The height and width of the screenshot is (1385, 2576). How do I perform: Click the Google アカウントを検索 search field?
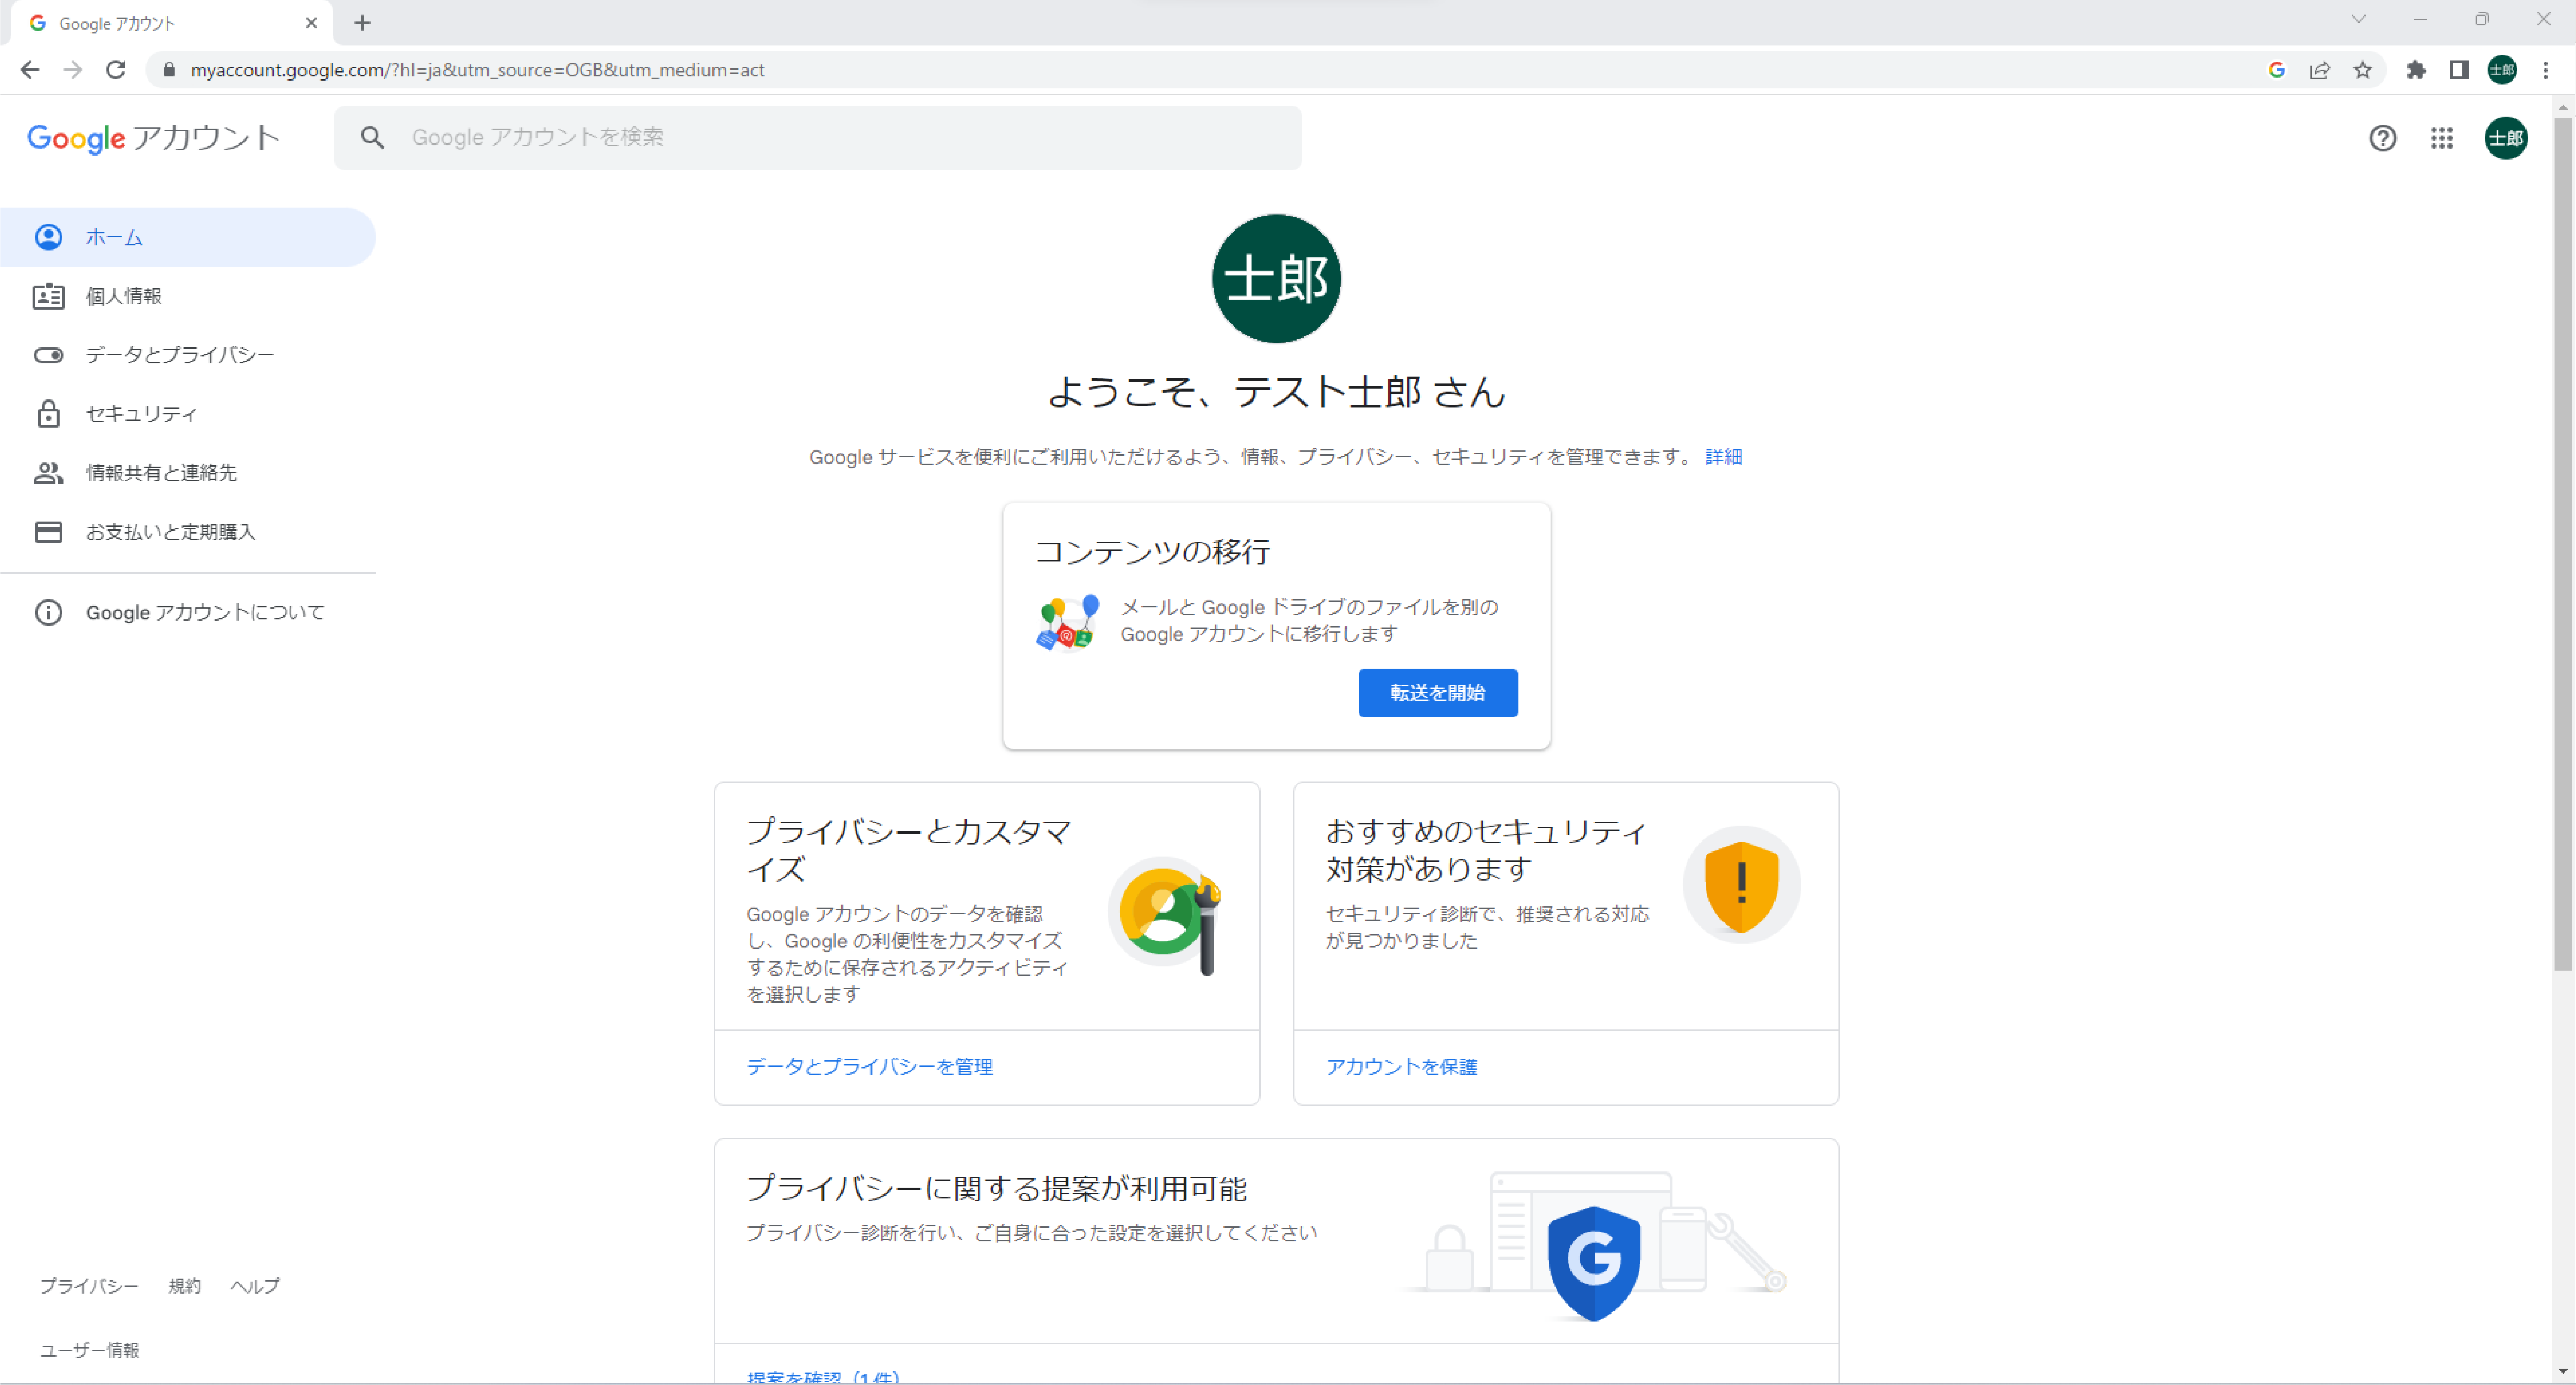(x=818, y=138)
